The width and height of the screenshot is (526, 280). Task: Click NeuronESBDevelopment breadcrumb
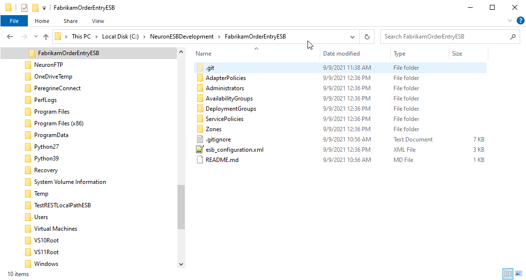point(181,37)
